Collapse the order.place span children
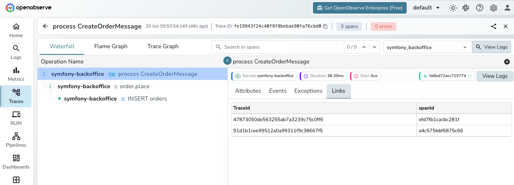 pyautogui.click(x=50, y=87)
